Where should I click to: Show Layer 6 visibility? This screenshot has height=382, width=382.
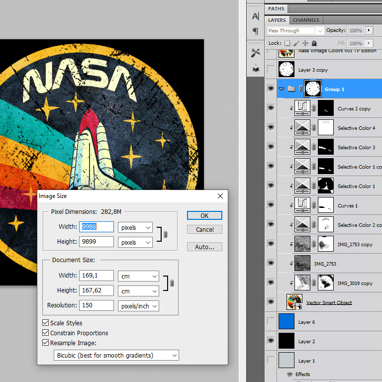coord(271,321)
